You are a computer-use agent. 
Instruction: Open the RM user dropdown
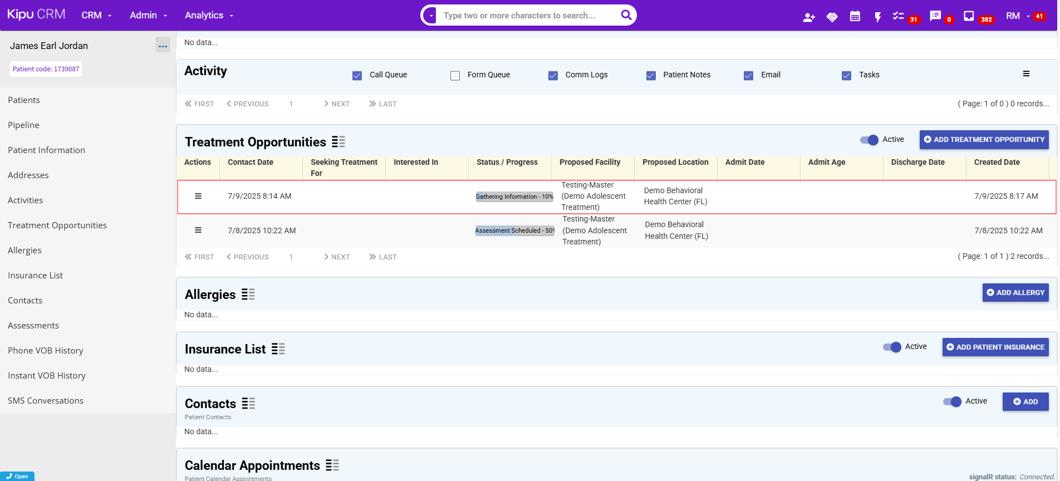1017,16
